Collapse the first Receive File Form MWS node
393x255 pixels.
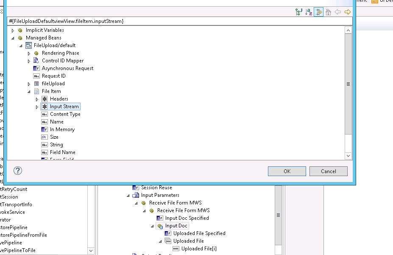point(136,203)
